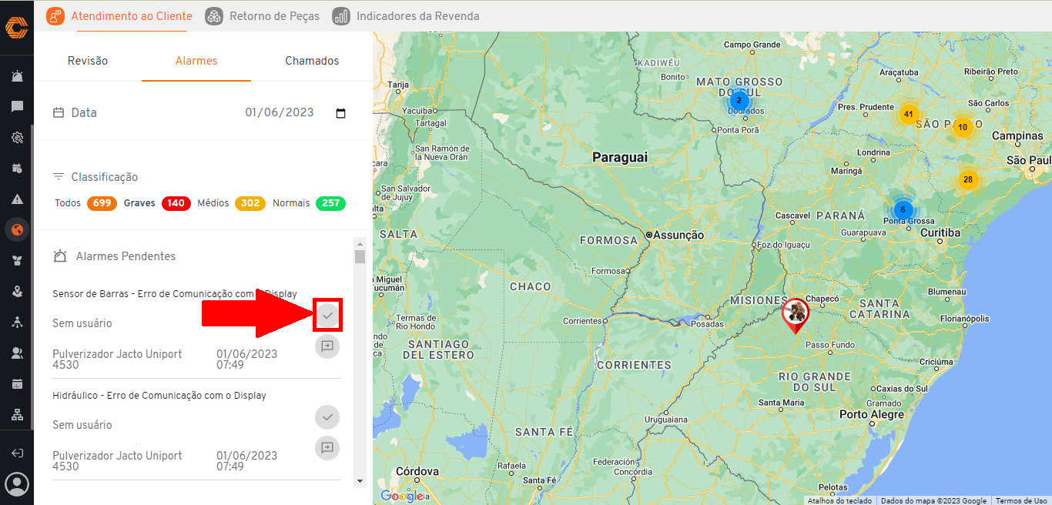Open the user profile avatar
1052x505 pixels.
click(17, 484)
